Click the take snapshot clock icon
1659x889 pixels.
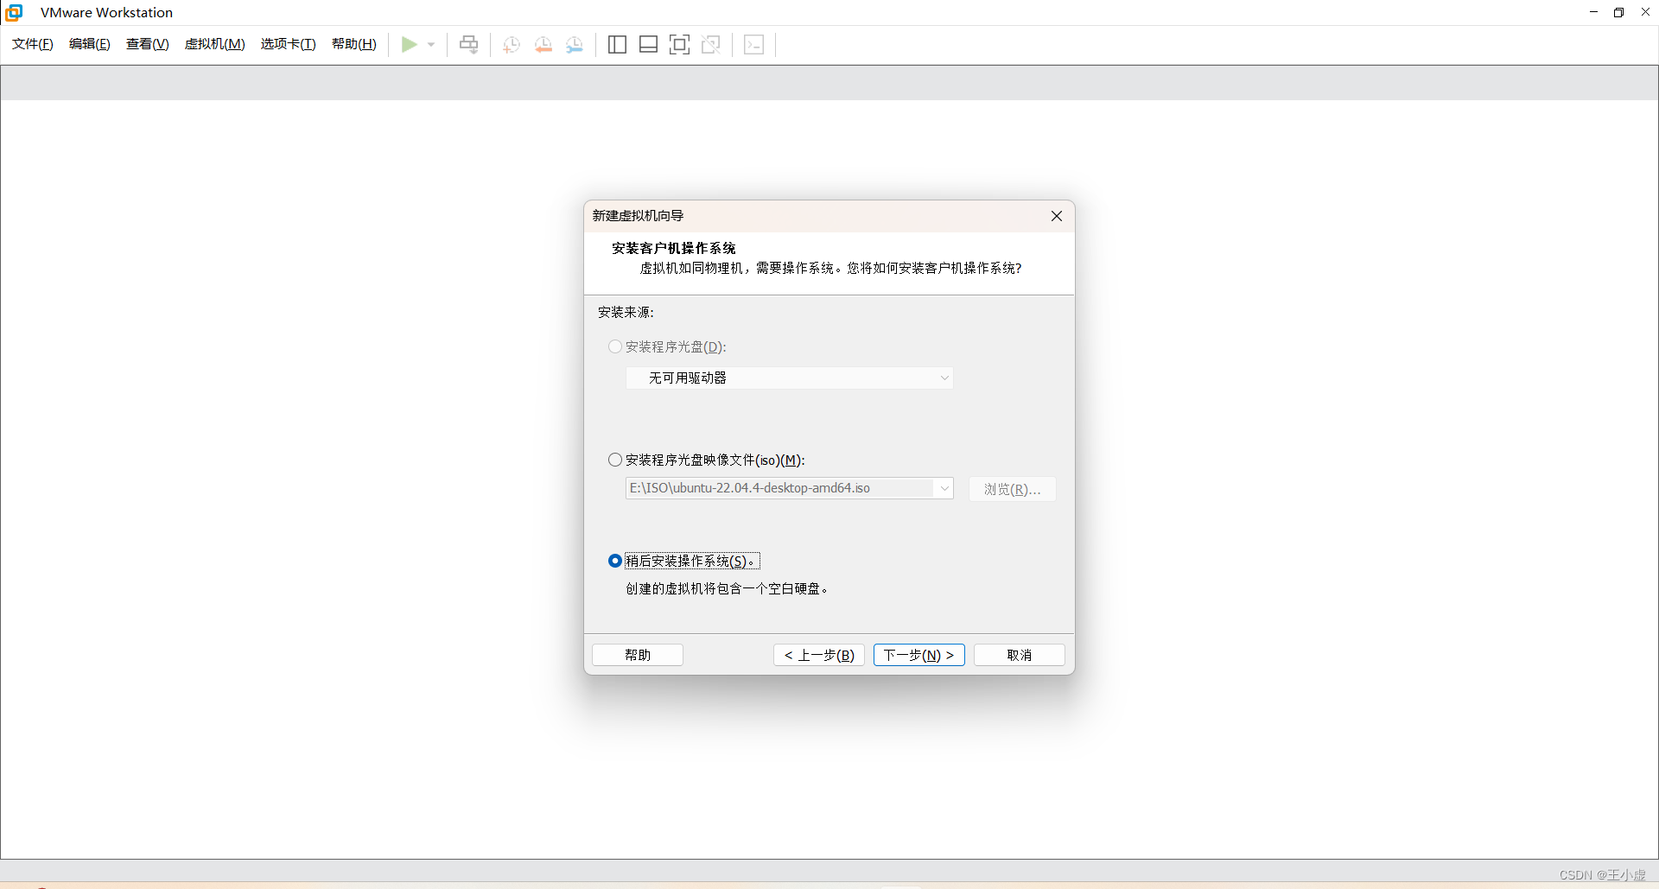512,45
